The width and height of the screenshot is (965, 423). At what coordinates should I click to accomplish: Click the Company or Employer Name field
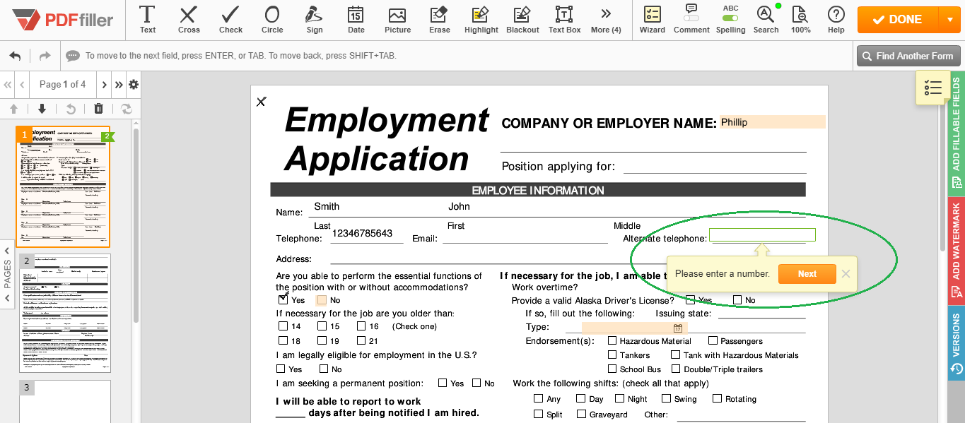pos(772,122)
